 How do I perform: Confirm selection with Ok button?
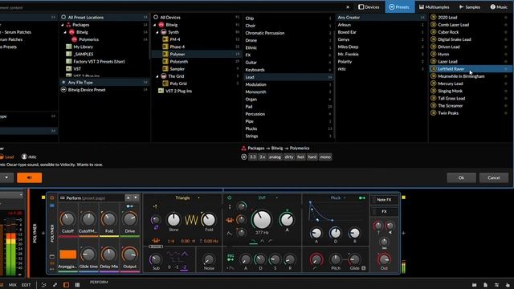point(461,177)
